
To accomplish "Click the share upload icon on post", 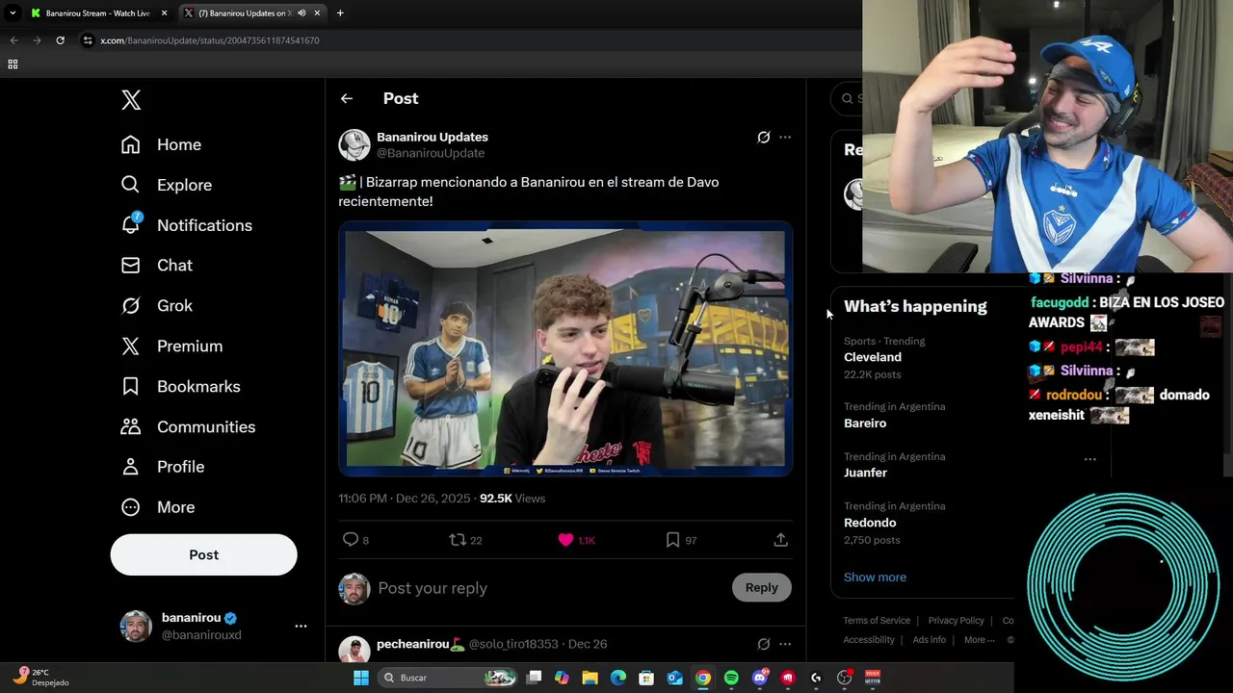I will (780, 540).
